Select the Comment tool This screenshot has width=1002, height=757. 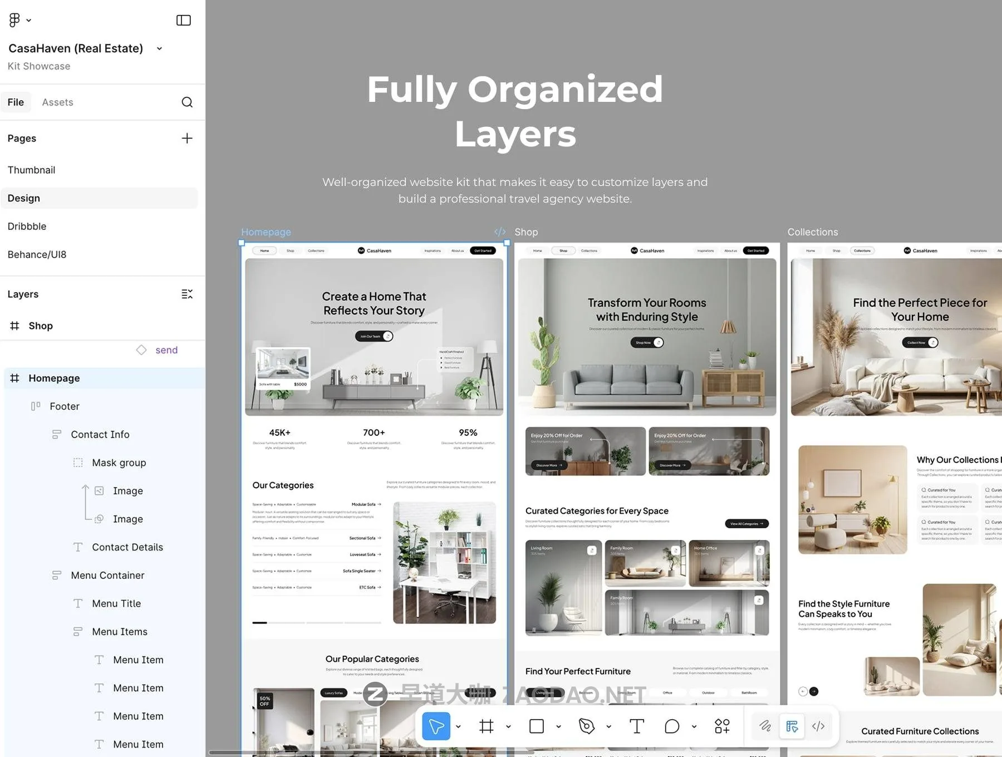(672, 726)
